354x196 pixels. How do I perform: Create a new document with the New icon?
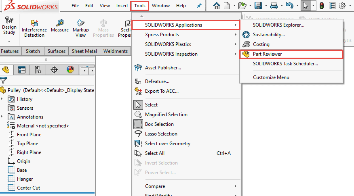[227, 6]
